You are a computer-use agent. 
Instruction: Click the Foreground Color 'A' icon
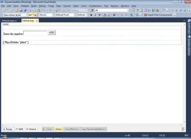point(105,15)
